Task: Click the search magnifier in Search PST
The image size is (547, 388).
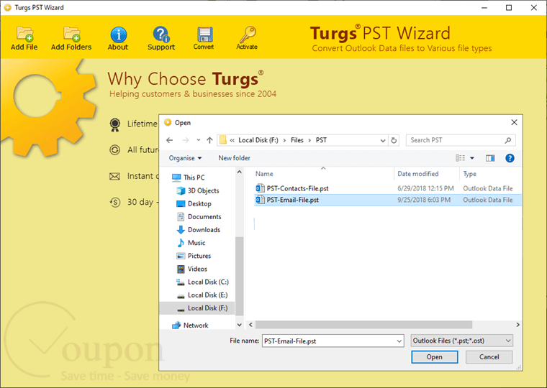Action: tap(508, 140)
